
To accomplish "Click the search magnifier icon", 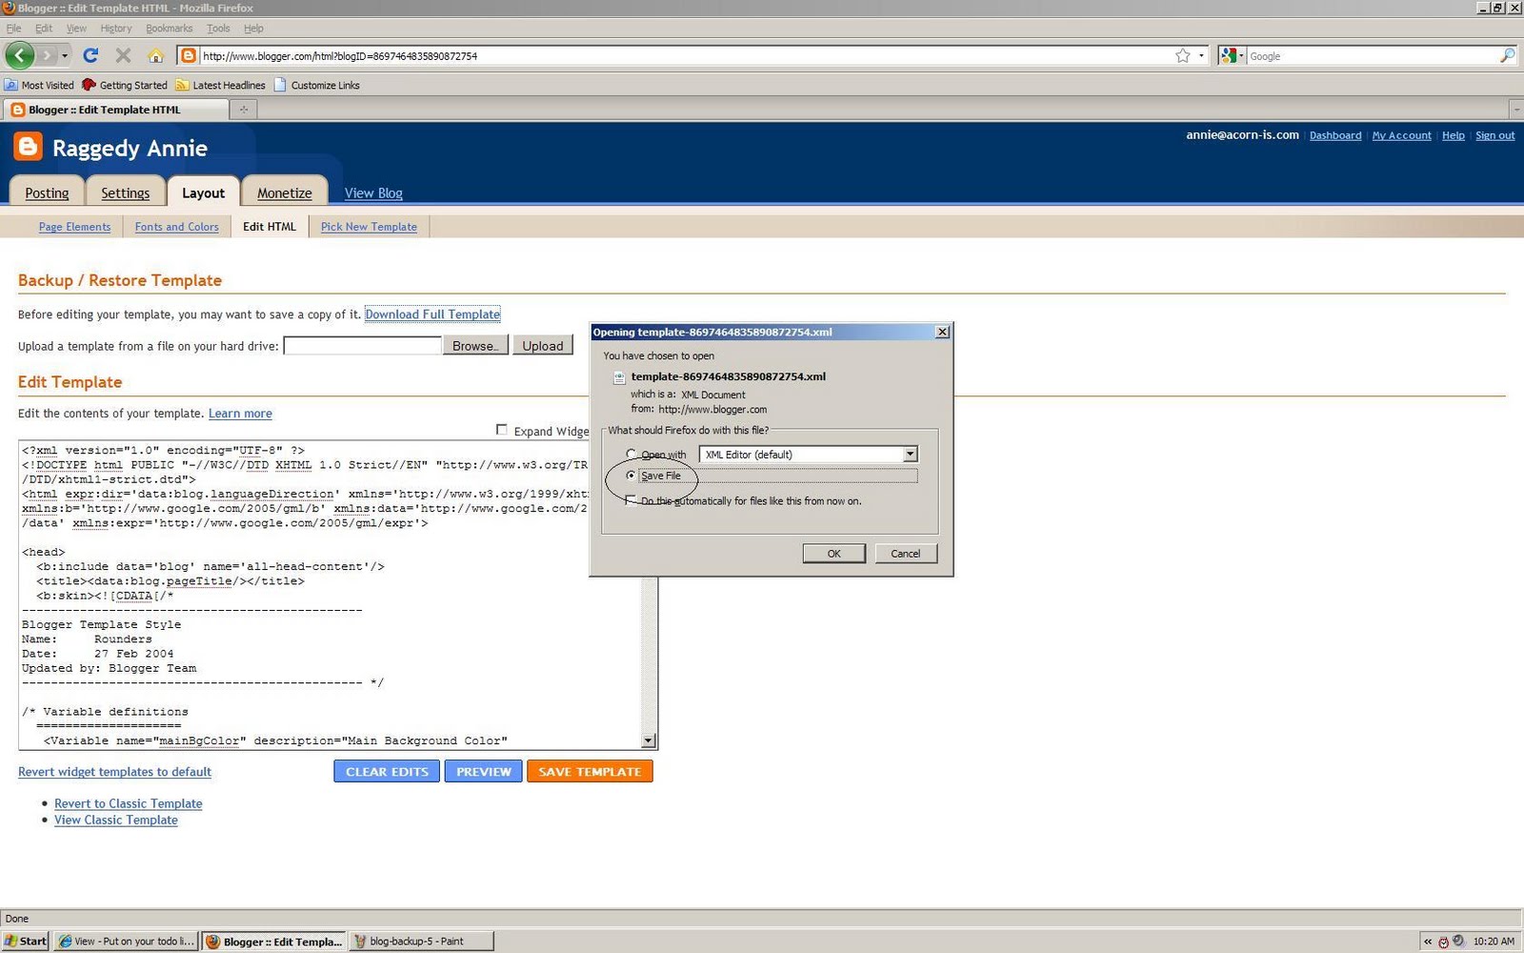I will point(1507,55).
